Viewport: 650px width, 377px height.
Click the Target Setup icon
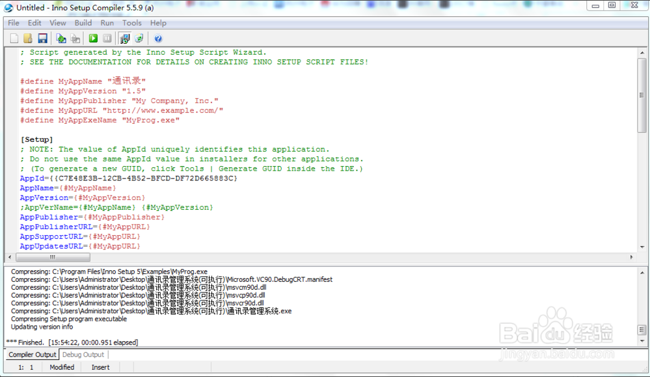pyautogui.click(x=125, y=38)
